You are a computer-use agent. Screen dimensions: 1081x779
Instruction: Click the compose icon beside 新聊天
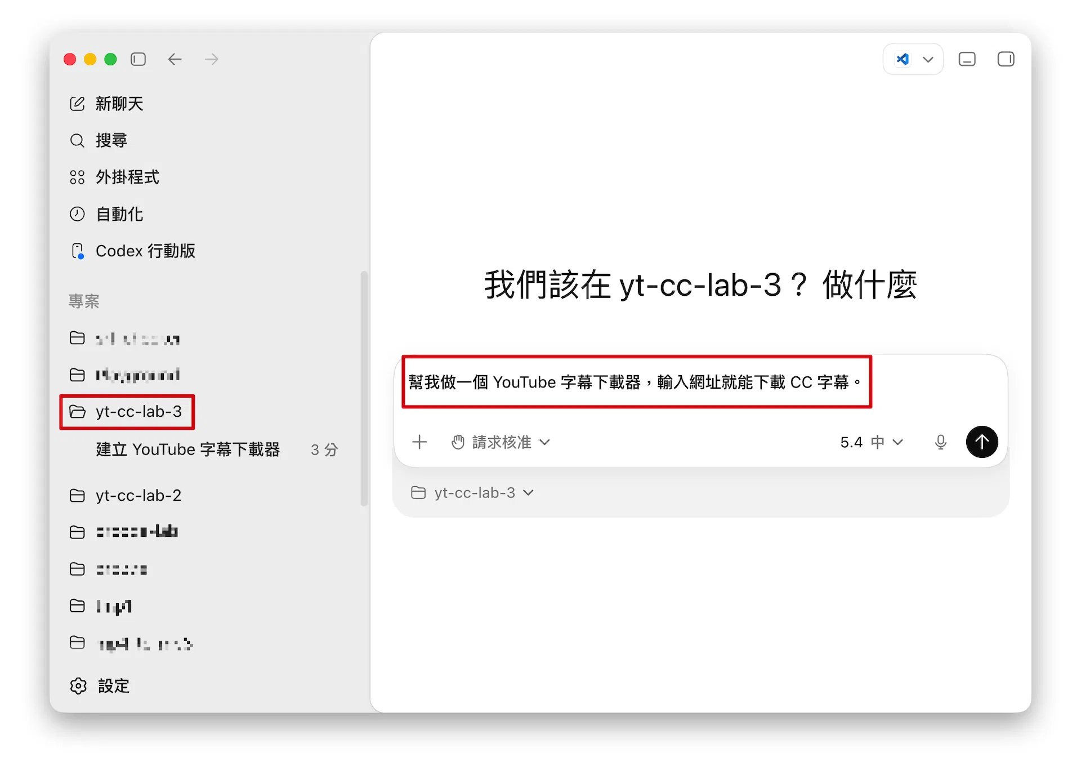click(77, 104)
